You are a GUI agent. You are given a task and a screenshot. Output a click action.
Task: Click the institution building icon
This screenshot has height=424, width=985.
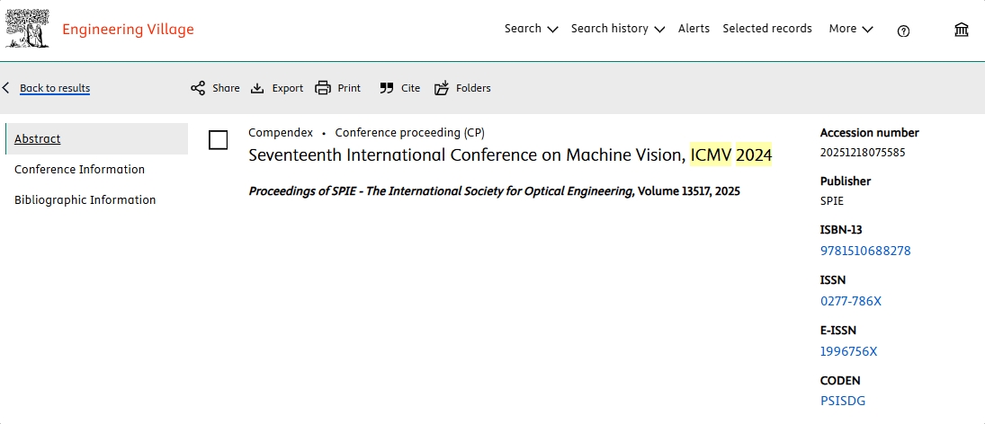(x=961, y=30)
